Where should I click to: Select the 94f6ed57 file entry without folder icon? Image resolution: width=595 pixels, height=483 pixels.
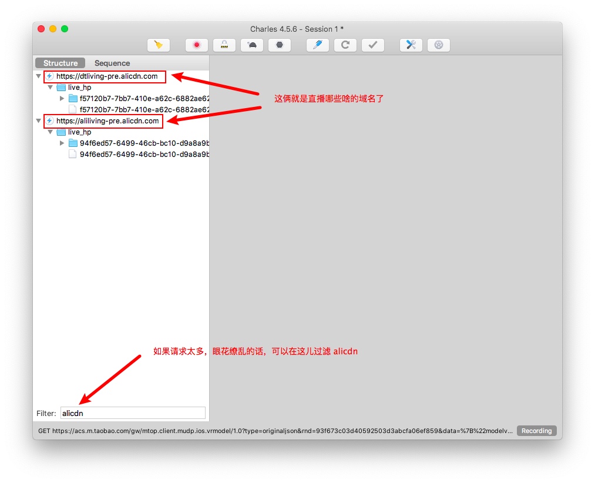(x=144, y=155)
